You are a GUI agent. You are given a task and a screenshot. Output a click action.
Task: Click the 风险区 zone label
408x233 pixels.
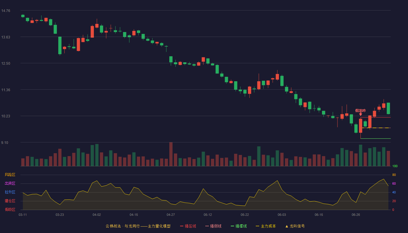pyautogui.click(x=10, y=175)
